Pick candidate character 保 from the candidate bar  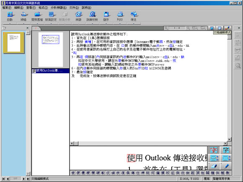[x=178, y=173]
